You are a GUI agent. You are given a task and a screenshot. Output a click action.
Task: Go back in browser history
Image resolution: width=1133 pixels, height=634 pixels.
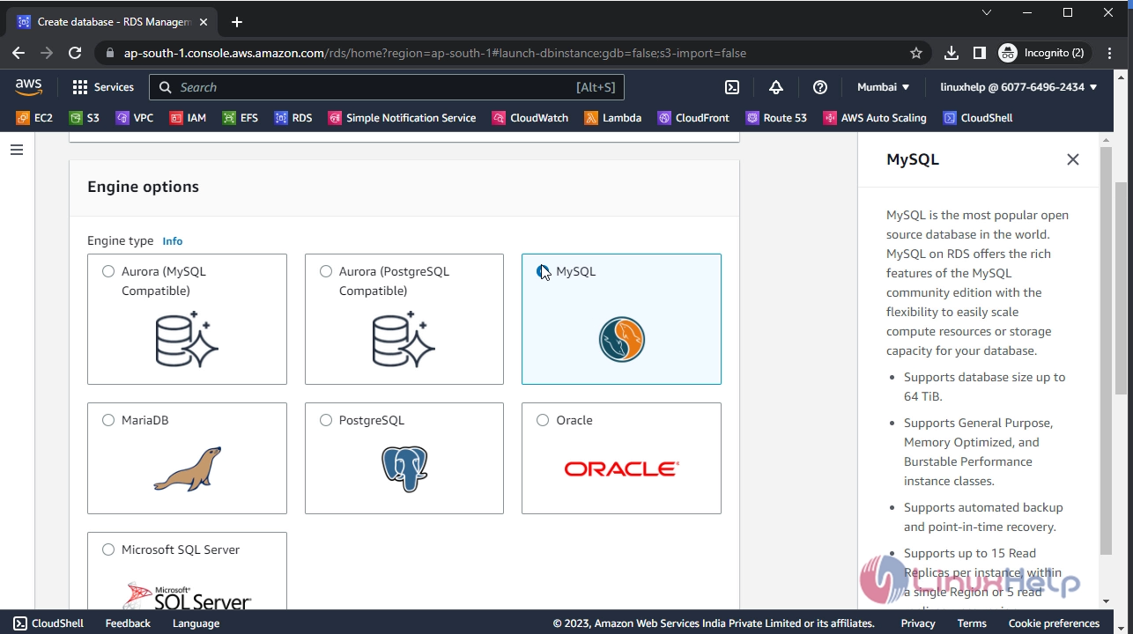click(x=19, y=53)
